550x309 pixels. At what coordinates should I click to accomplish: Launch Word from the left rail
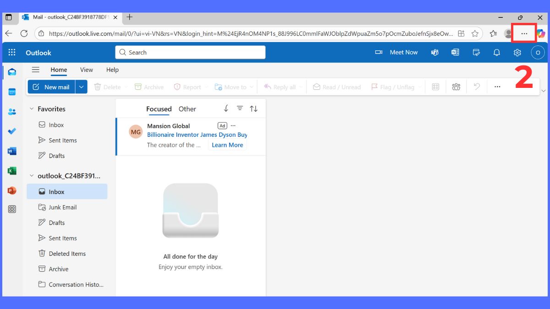12,151
